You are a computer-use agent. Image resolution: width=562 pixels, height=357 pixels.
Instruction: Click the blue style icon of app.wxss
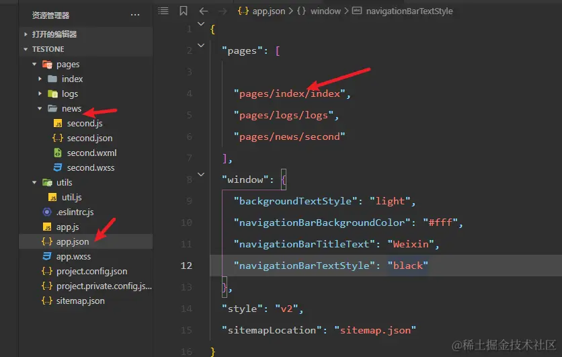pos(47,256)
